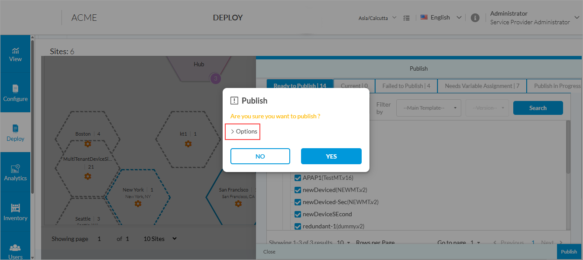Click the list view icon beside the timezone
This screenshot has width=583, height=260.
[406, 17]
